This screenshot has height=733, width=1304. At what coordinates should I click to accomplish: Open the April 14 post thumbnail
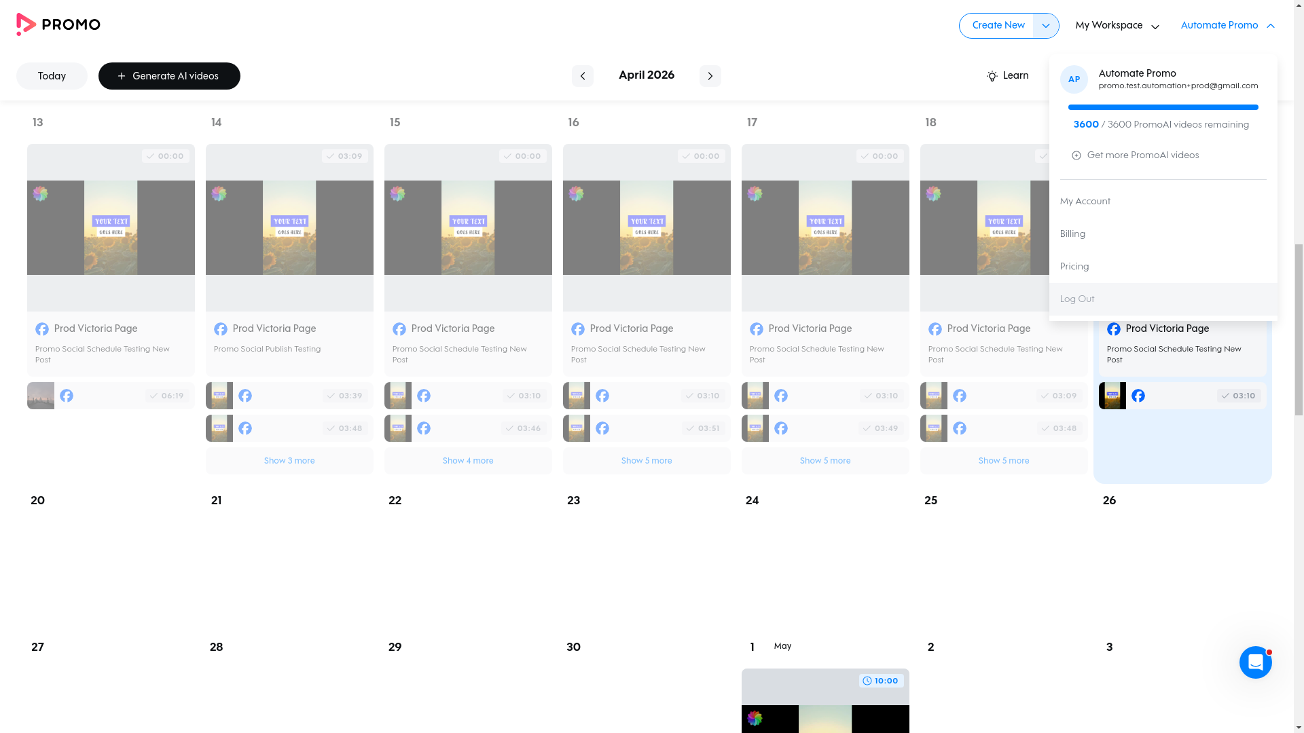[289, 227]
